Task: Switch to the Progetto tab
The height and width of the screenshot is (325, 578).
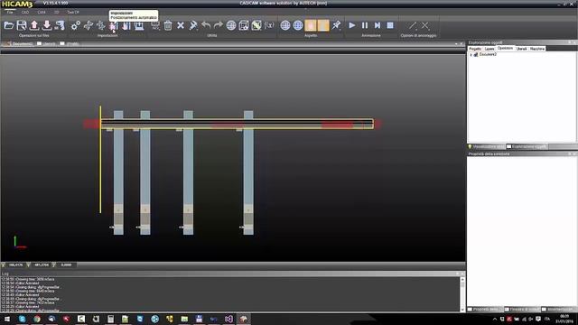Action: [x=475, y=49]
